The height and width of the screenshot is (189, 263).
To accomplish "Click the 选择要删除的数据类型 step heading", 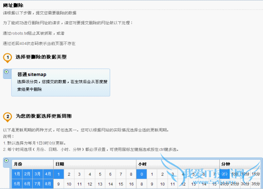I will tap(41, 57).
